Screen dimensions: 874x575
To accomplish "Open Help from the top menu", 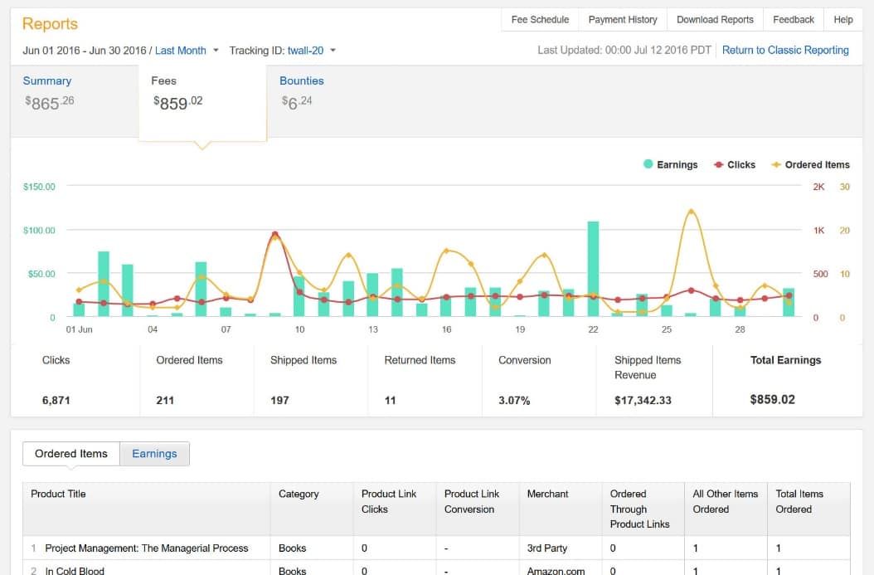I will [x=842, y=20].
